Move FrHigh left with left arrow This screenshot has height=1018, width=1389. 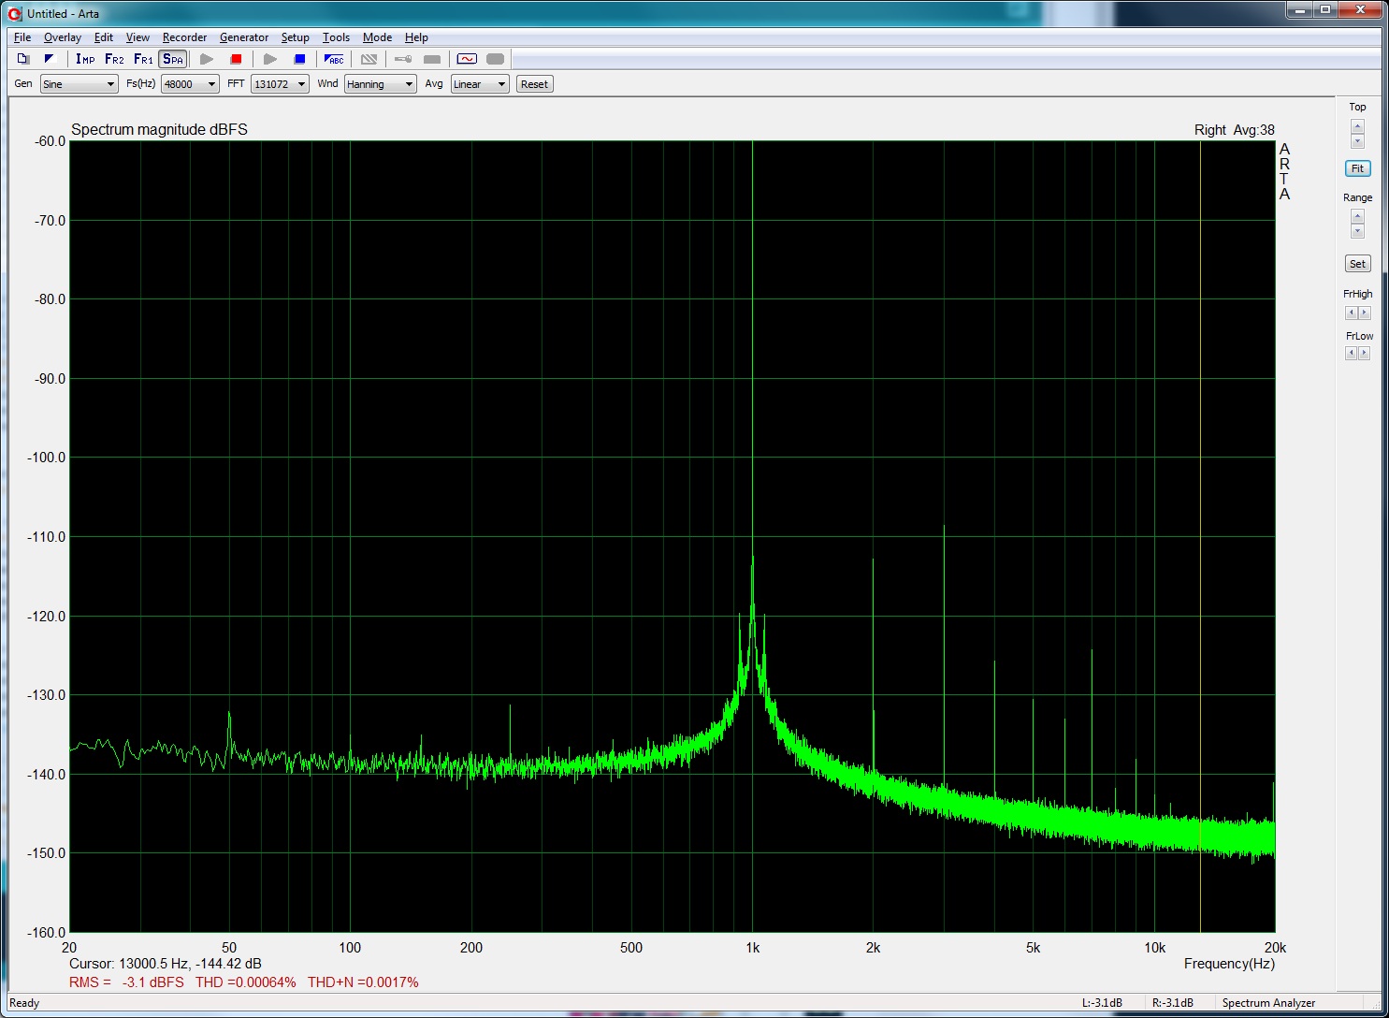pos(1351,313)
